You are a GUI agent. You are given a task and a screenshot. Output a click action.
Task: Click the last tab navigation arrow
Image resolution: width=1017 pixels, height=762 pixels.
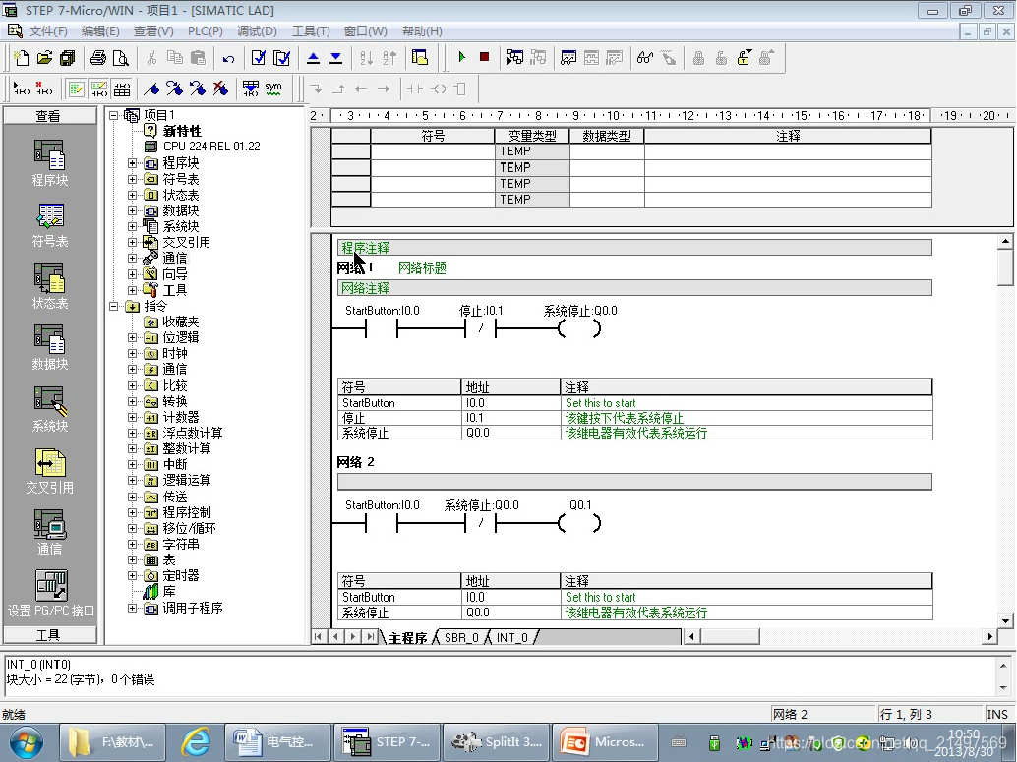coord(370,637)
